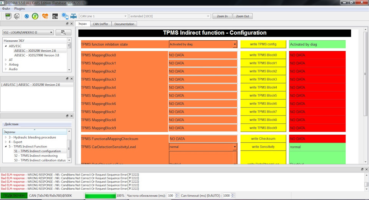Click the Zoom Out button
369x200 pixels.
click(x=243, y=16)
